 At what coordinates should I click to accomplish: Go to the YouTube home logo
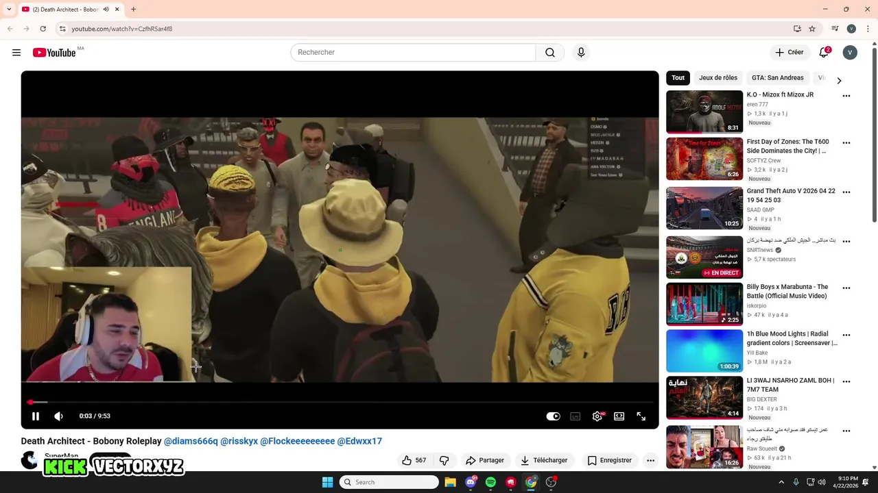point(54,53)
